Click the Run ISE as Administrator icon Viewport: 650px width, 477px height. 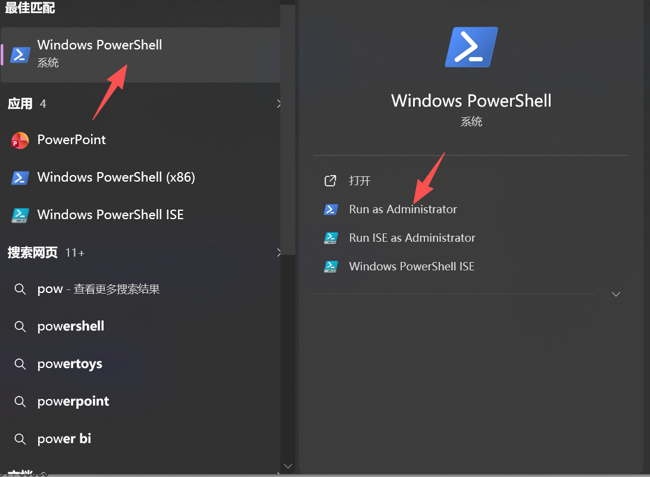(x=331, y=238)
